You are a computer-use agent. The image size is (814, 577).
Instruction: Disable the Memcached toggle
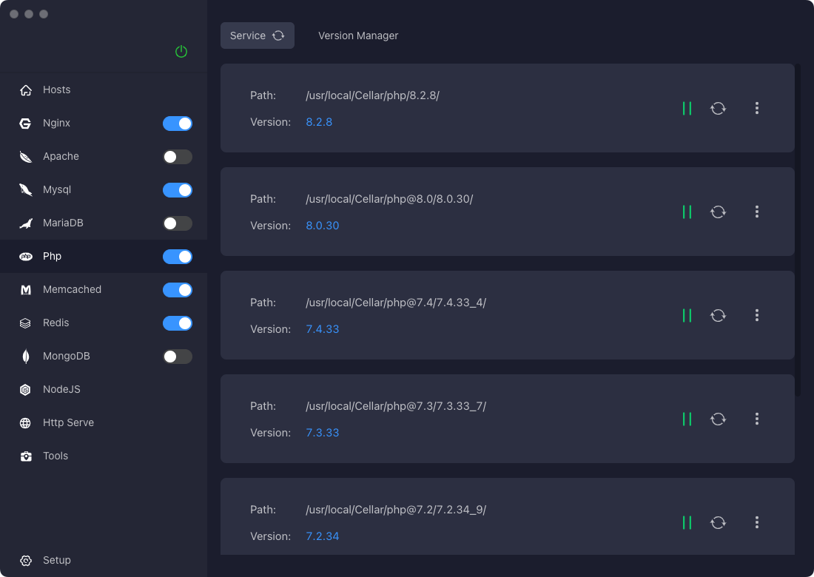click(x=178, y=289)
